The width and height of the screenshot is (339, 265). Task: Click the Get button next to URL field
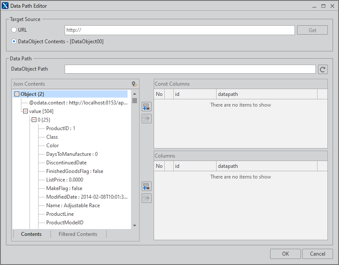click(x=312, y=30)
